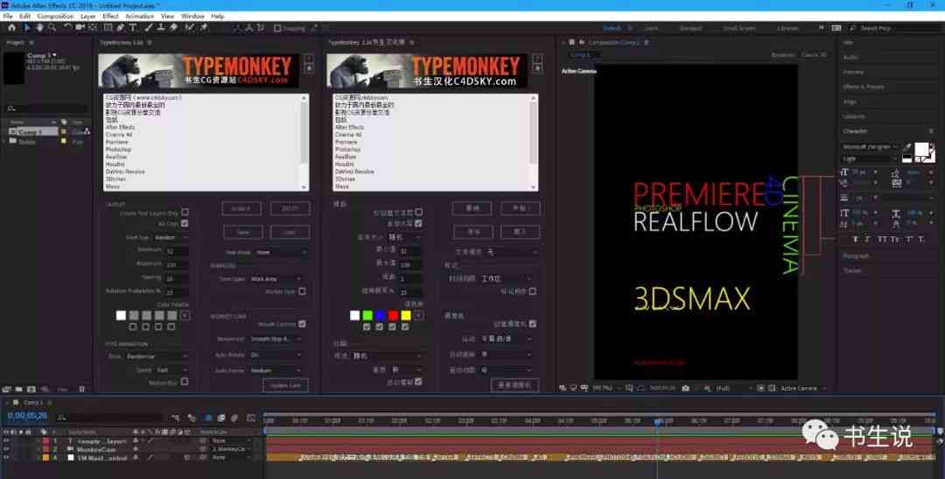Image resolution: width=945 pixels, height=479 pixels.
Task: Open the File menu
Action: coord(8,17)
